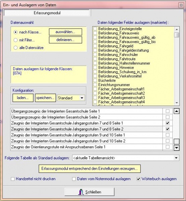
Task: Check the Beförderung_Fahrtroute checkbox
Action: click(95, 59)
